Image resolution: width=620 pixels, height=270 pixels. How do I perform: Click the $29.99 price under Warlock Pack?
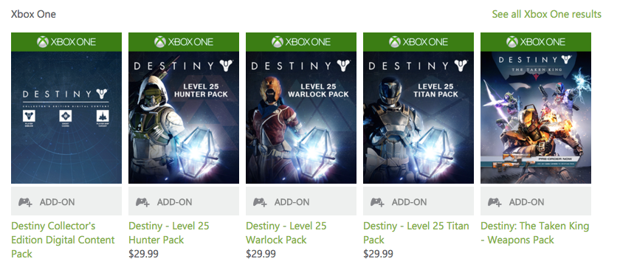tap(261, 254)
